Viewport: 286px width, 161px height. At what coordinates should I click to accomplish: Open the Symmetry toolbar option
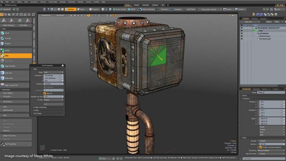pyautogui.click(x=163, y=9)
